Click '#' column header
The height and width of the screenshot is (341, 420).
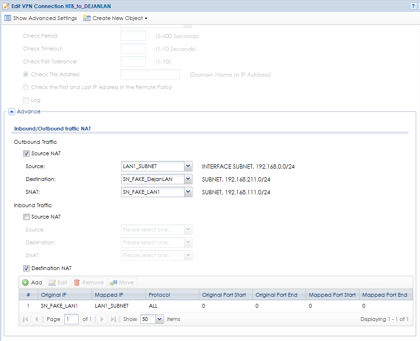coord(29,295)
